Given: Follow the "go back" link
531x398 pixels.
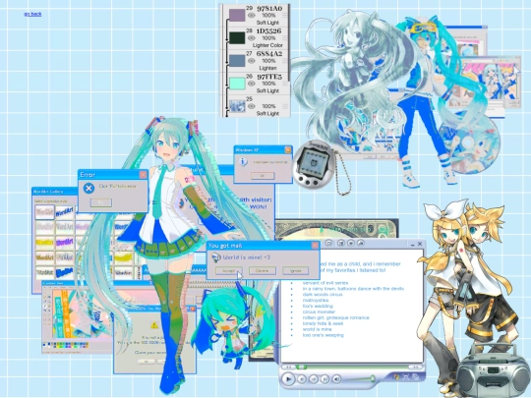Looking at the screenshot, I should tap(32, 14).
